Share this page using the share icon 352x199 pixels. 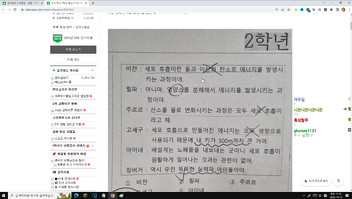282,10
